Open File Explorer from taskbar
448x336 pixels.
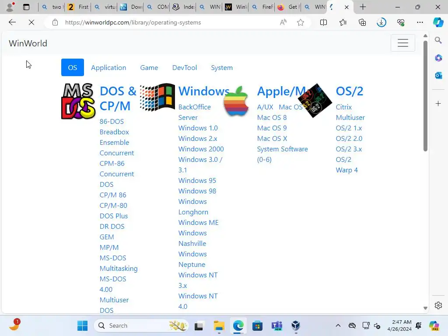click(x=219, y=325)
